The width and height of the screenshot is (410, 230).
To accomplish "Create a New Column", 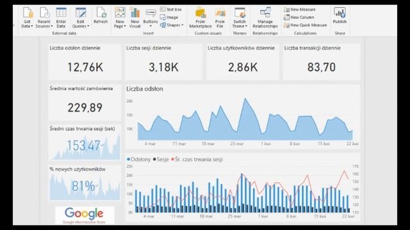I will tap(299, 17).
